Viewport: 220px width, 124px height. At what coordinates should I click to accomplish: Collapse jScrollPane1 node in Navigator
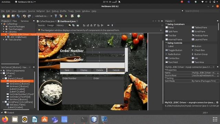coord(3,102)
